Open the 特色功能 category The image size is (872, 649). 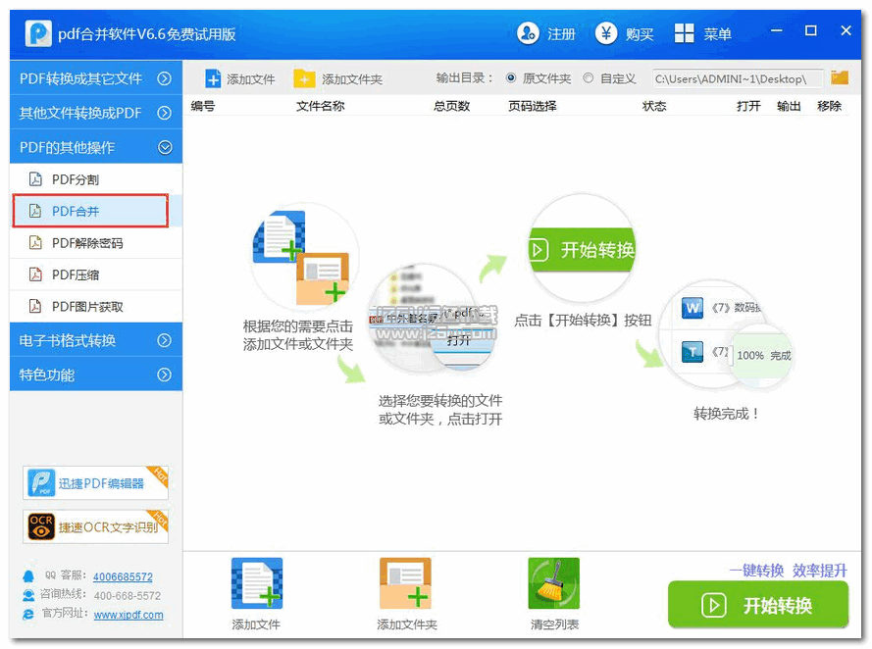coord(96,374)
